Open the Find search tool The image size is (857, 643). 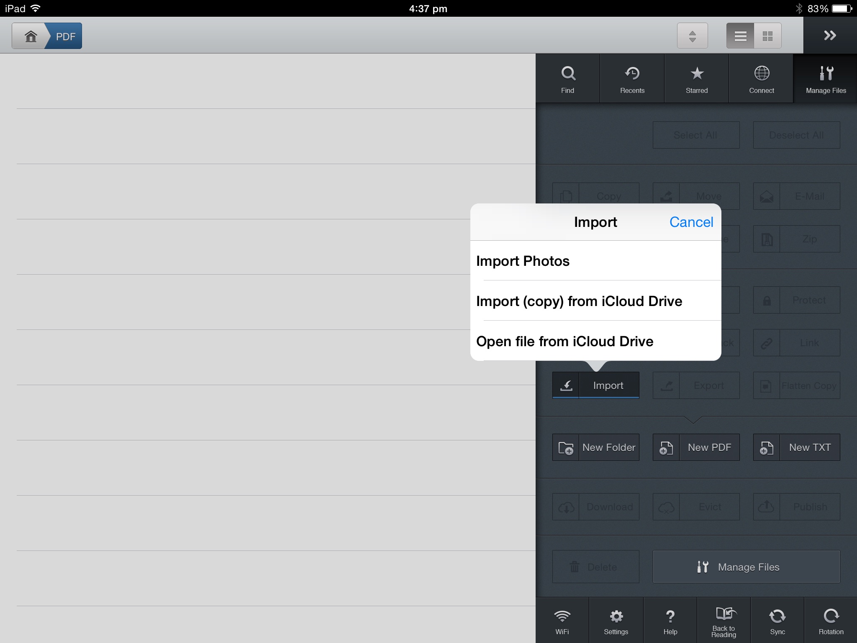[x=567, y=79]
